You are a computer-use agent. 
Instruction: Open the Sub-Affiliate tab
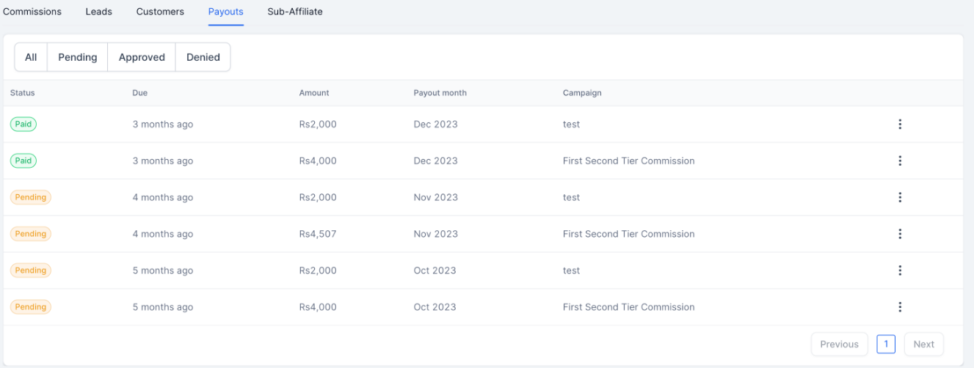click(x=295, y=12)
